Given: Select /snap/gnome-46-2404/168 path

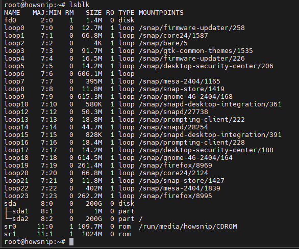Looking at the screenshot, I should pos(186,97).
